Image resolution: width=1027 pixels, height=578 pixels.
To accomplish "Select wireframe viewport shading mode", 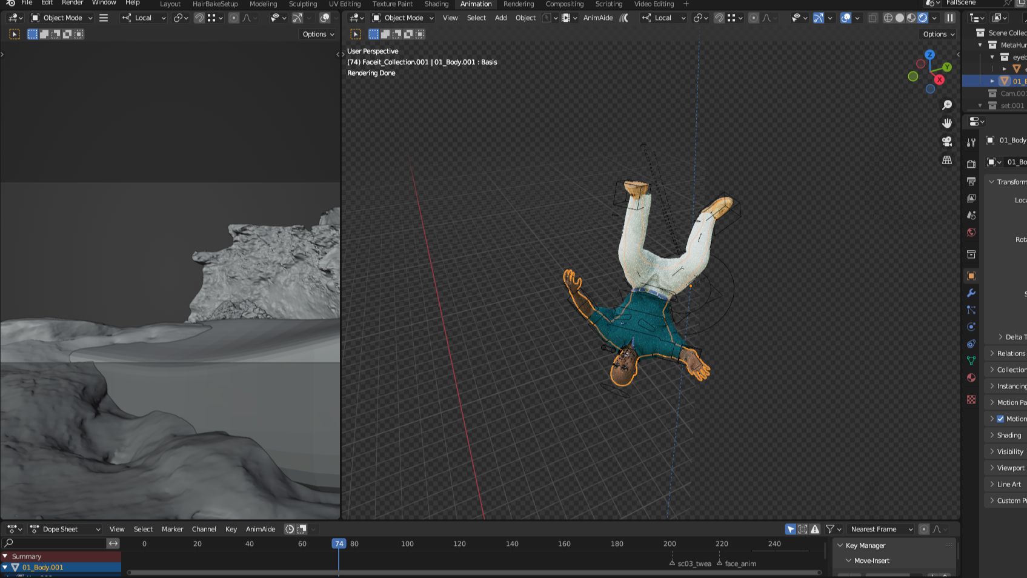I will (x=888, y=18).
